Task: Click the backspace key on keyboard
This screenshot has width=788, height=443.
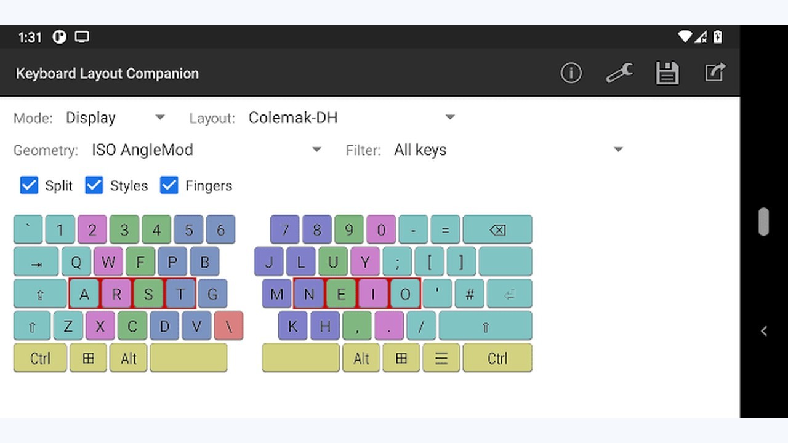Action: click(497, 229)
